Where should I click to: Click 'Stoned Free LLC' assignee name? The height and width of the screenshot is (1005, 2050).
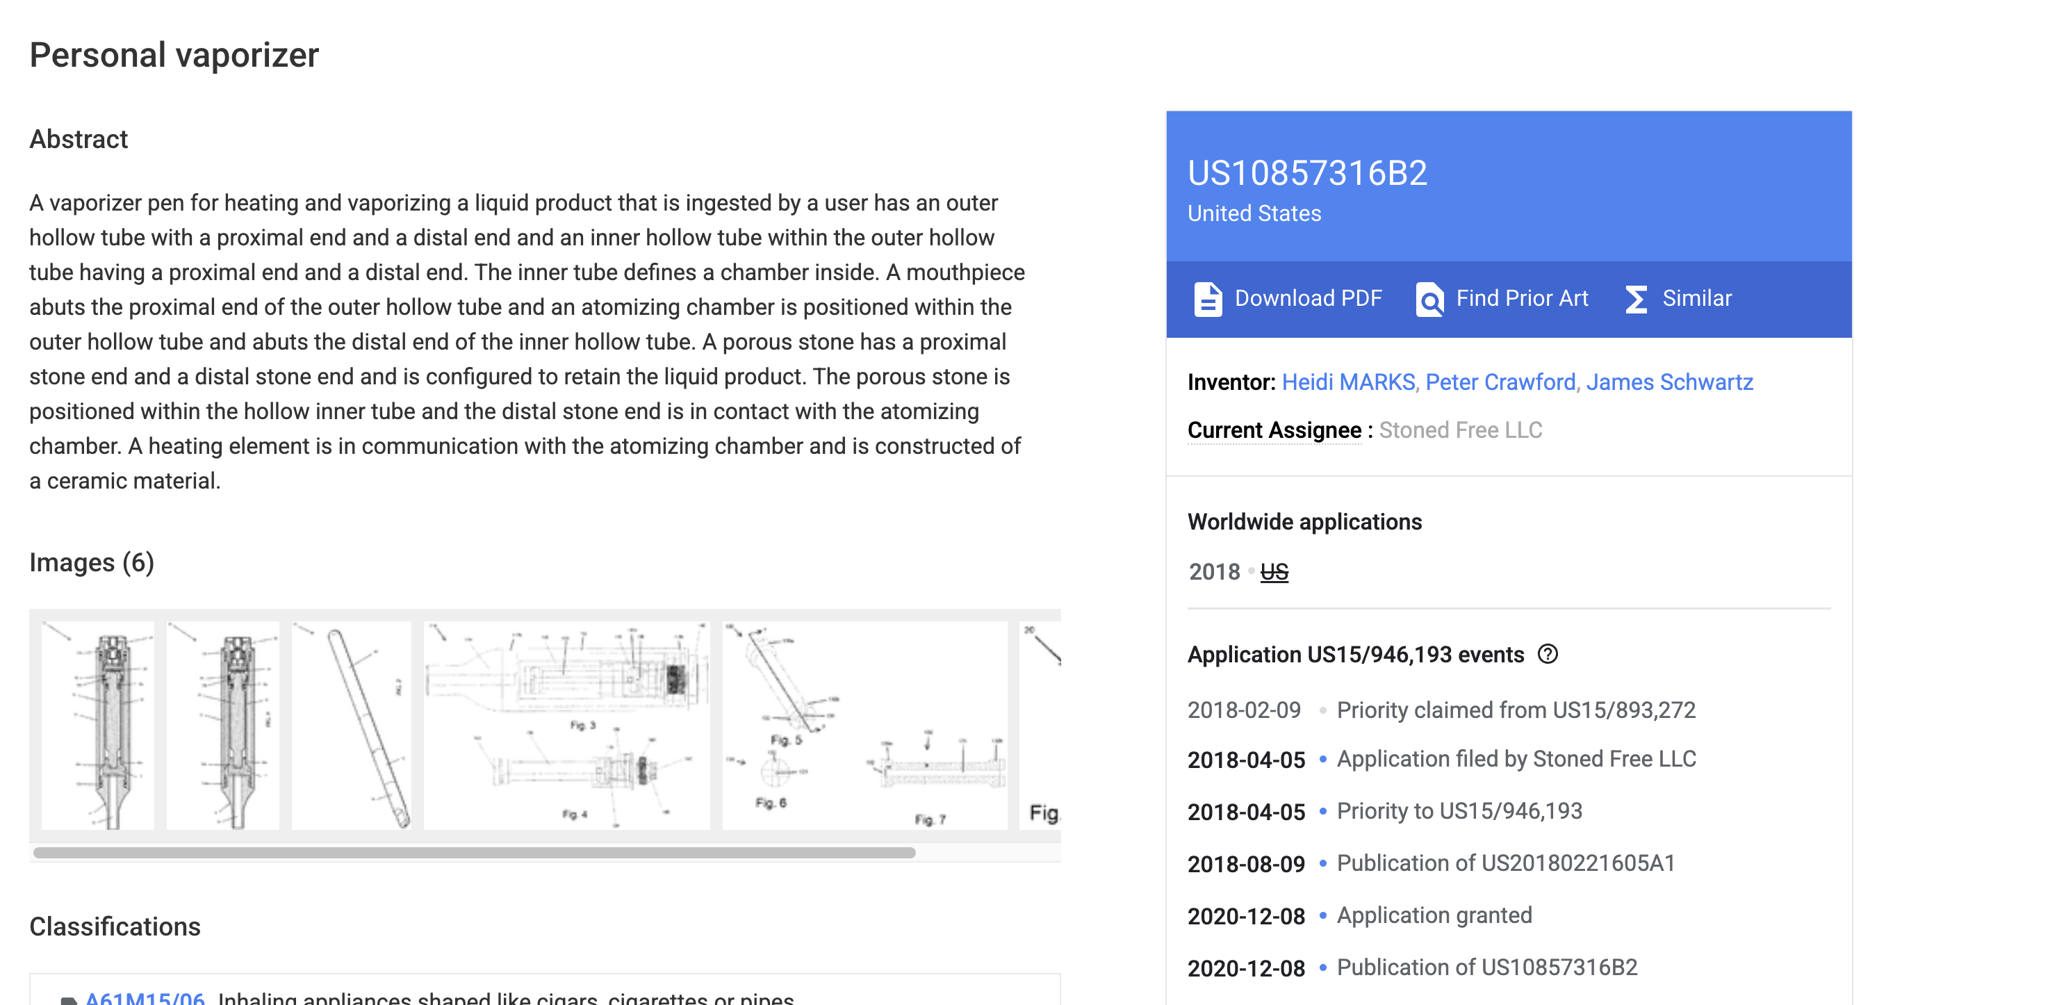[x=1460, y=430]
